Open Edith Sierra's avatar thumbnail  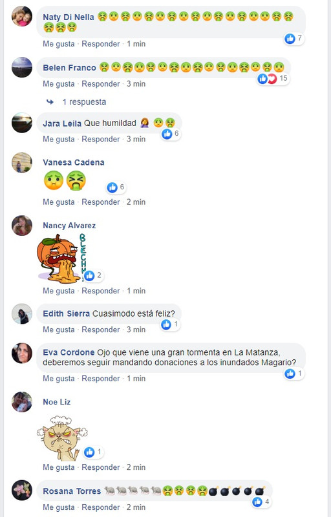[x=22, y=314]
